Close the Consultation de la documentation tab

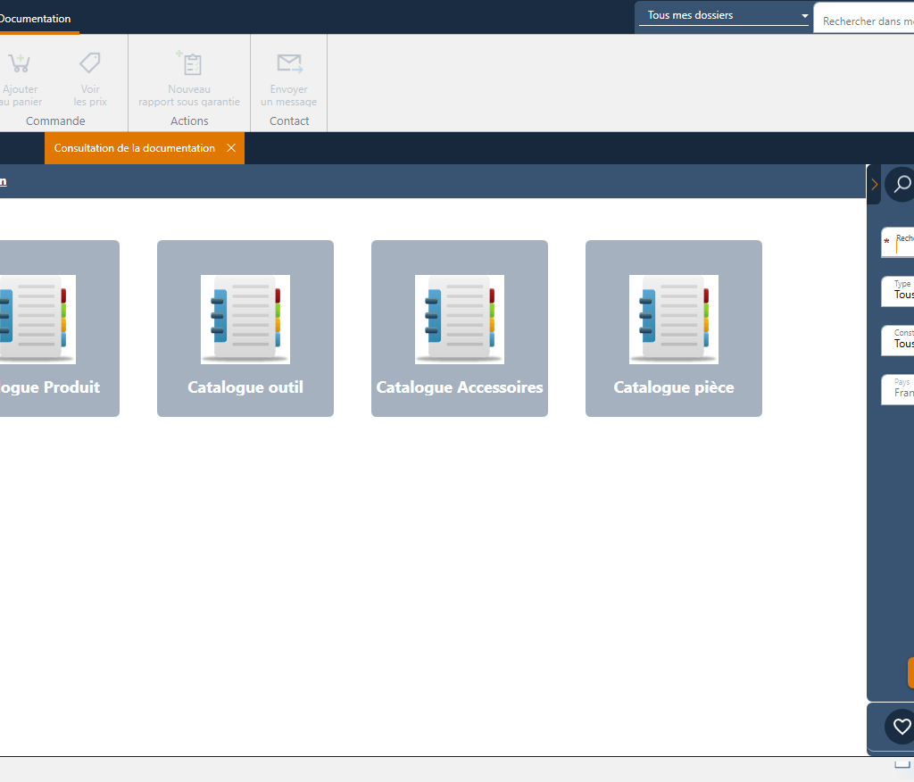231,148
